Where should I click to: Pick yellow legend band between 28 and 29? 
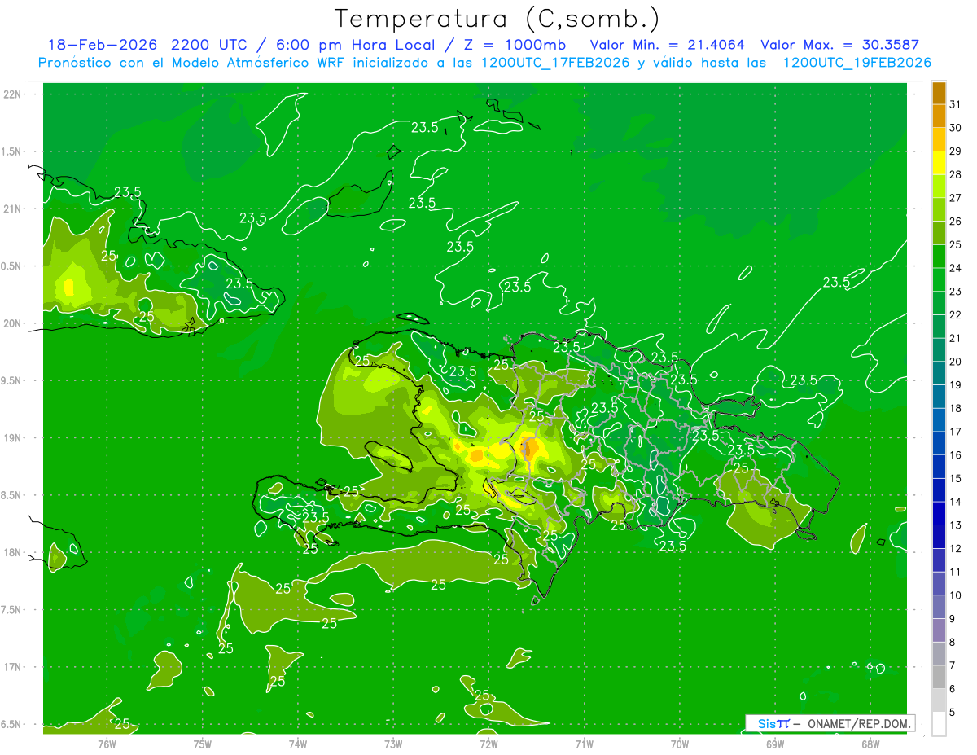939,162
